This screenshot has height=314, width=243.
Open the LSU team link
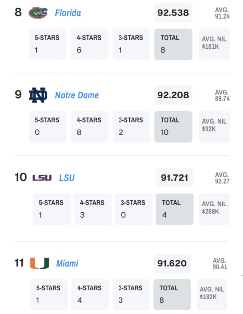pos(67,178)
